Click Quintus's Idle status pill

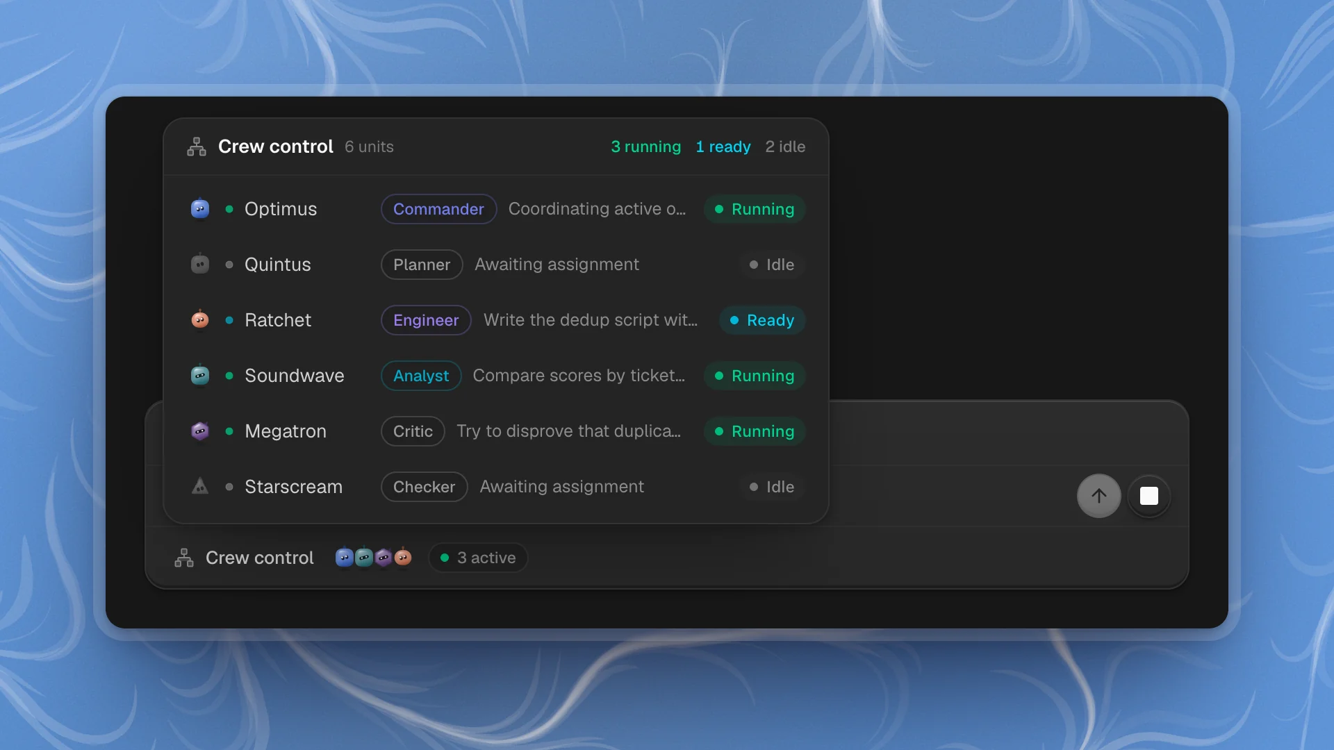[772, 265]
